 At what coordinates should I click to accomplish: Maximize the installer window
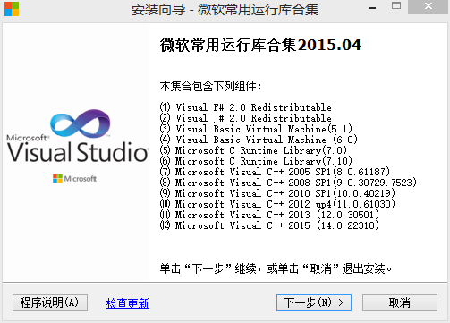[x=396, y=6]
